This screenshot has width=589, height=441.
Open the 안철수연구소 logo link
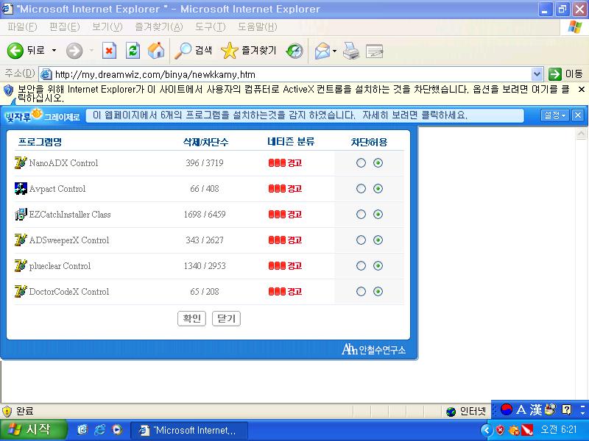coord(373,350)
